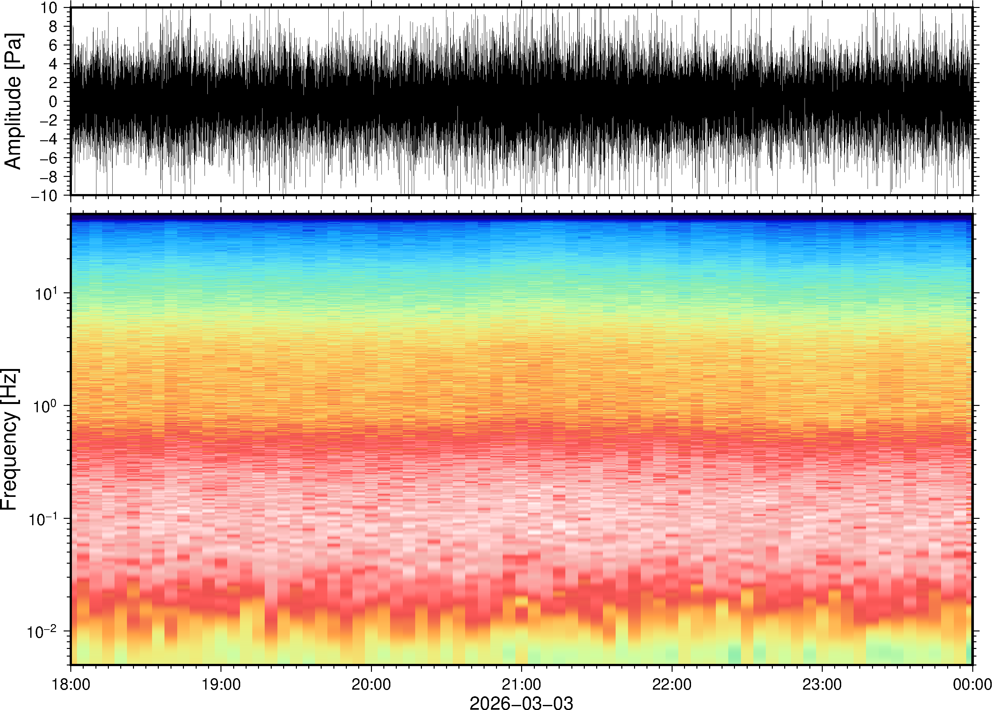Click the Frequency [Hz] axis title
Screen dimensions: 992x710
point(10,439)
